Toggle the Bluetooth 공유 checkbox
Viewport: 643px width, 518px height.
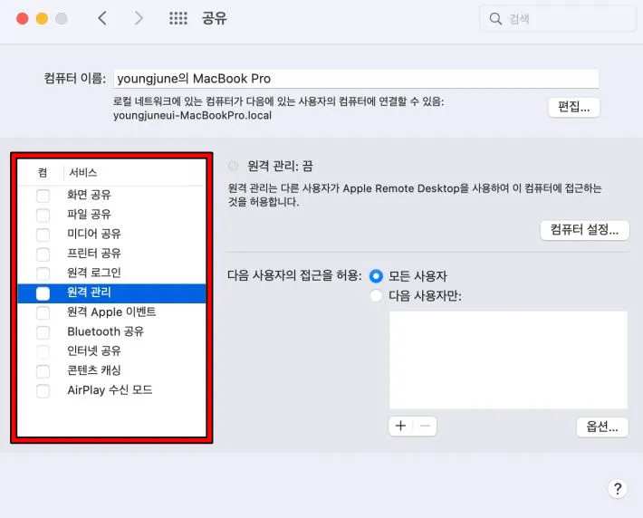(43, 332)
